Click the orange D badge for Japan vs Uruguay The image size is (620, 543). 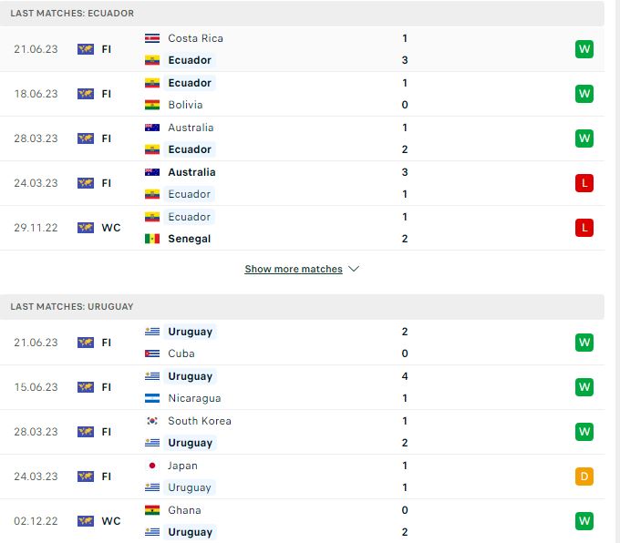point(584,476)
